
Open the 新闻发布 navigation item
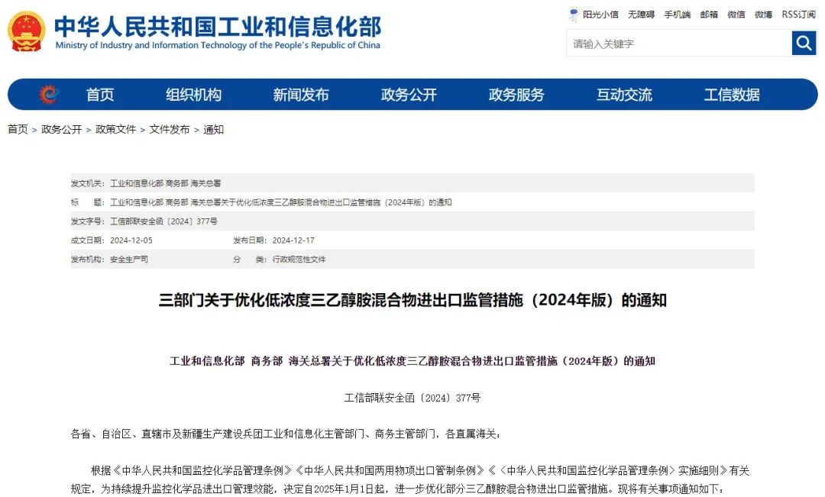[x=301, y=95]
